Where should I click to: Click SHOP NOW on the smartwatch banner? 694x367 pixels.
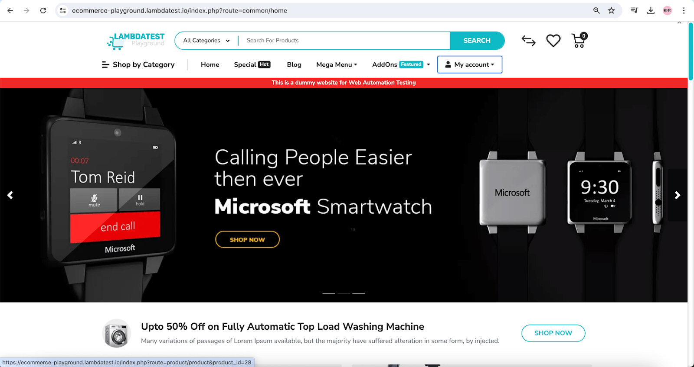(247, 239)
